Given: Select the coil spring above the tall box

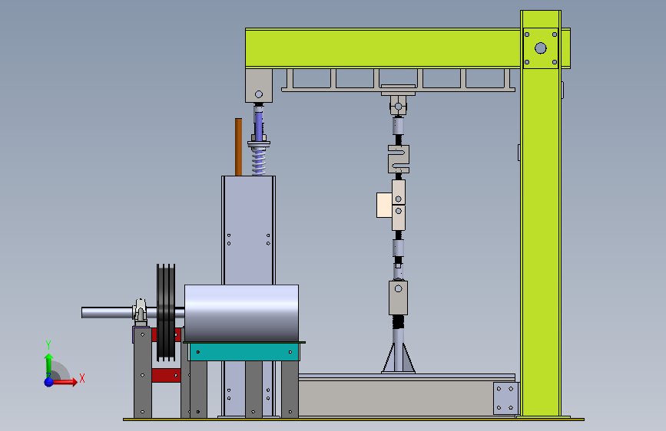Looking at the screenshot, I should 259,162.
